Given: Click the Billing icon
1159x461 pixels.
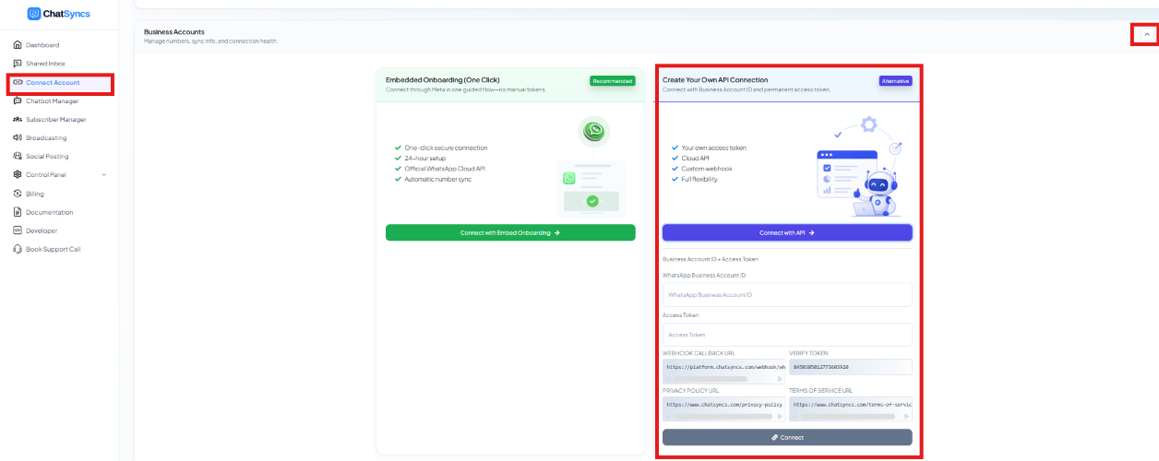Looking at the screenshot, I should (x=18, y=194).
